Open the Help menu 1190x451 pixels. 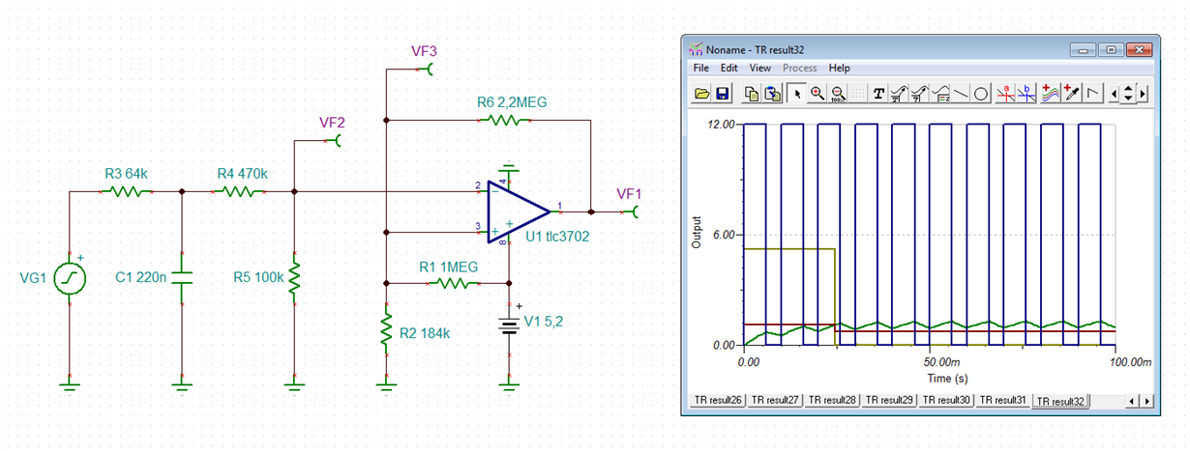point(840,69)
